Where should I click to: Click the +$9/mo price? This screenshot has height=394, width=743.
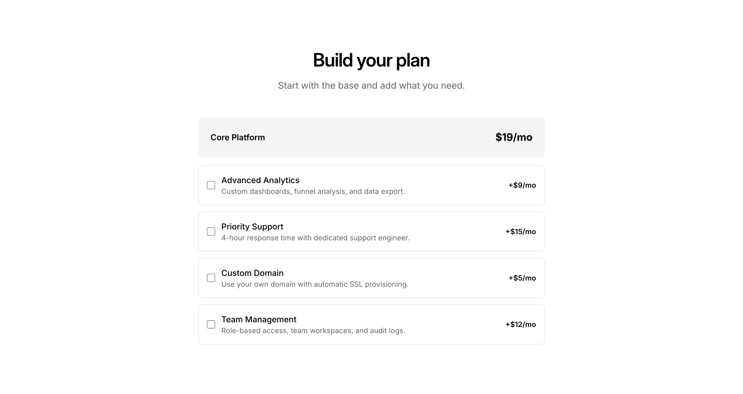click(x=522, y=185)
